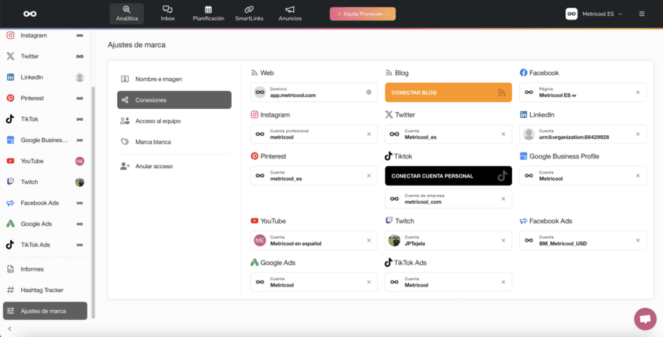The width and height of the screenshot is (663, 337).
Task: Open the chat support bubble
Action: point(646,318)
